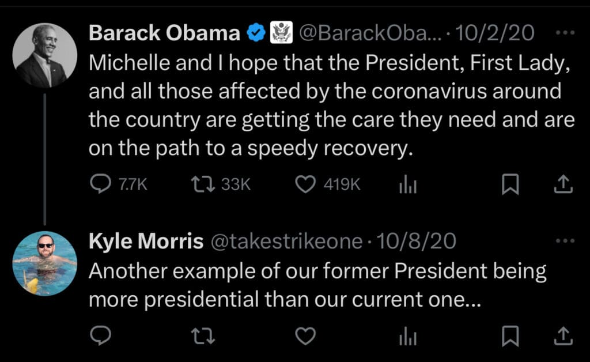Open the Barack Obama display name

coord(164,33)
